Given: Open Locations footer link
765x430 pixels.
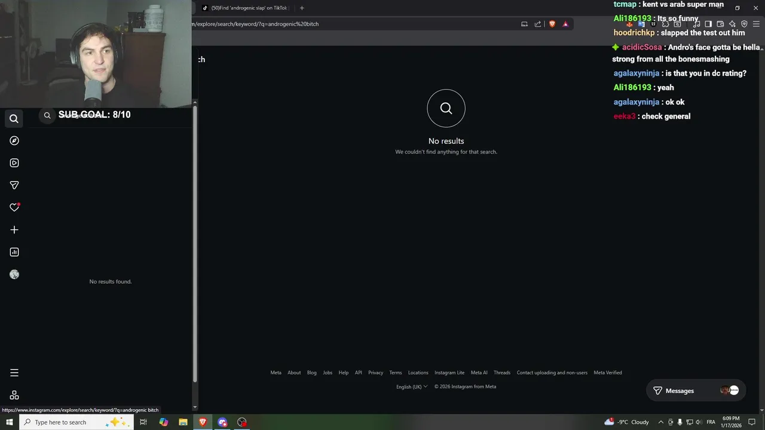Looking at the screenshot, I should click(x=418, y=373).
